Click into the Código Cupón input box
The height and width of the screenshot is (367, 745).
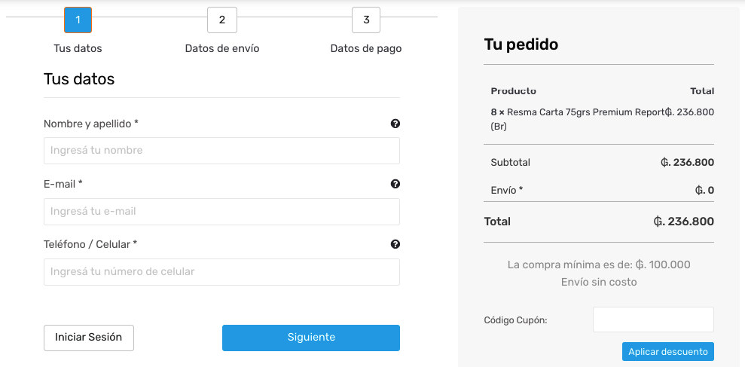[x=653, y=320]
